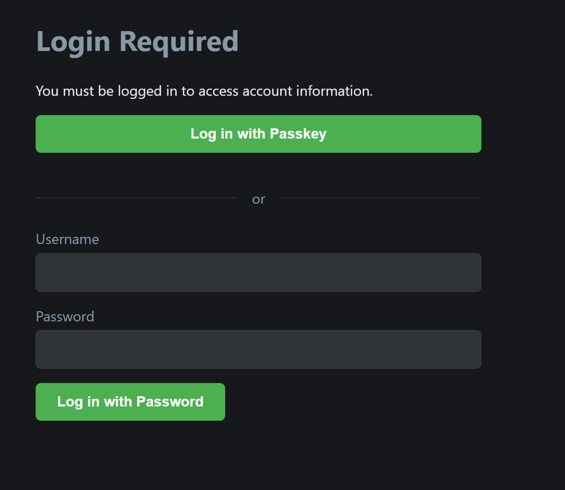Viewport: 565px width, 490px height.
Task: Click the Username label text
Action: tap(67, 239)
